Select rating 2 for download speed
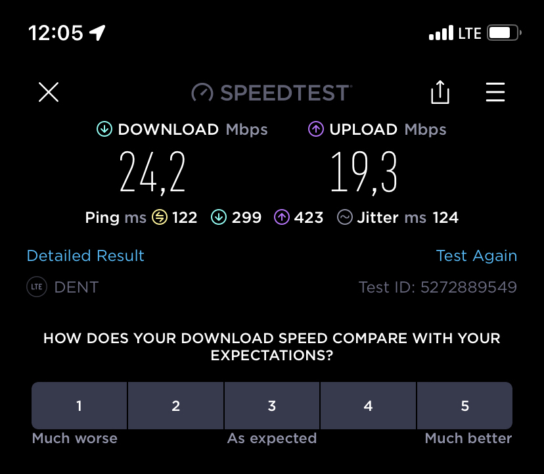 [175, 406]
